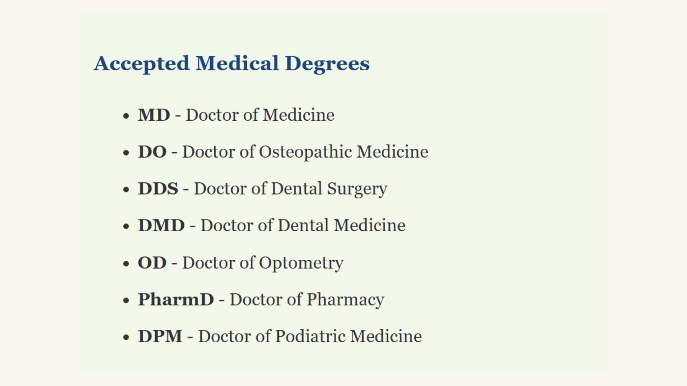Select the Doctor of Pharmacy text
Viewport: 687px width, 386px height.
point(307,300)
